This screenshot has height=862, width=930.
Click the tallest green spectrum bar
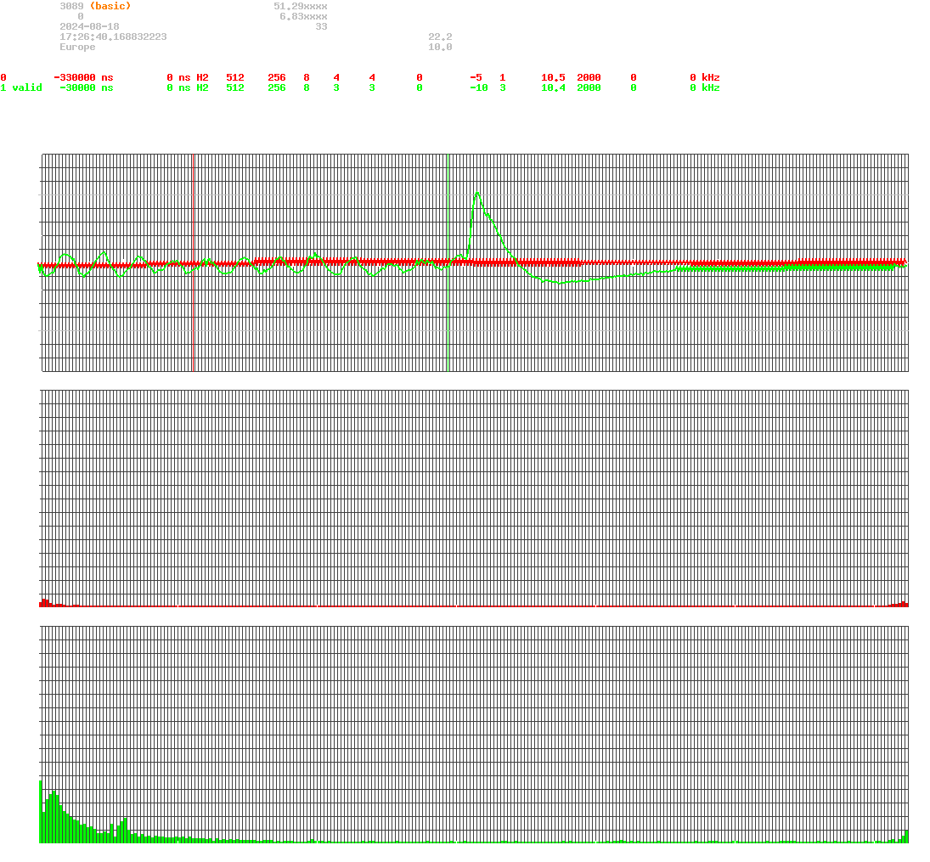(41, 812)
